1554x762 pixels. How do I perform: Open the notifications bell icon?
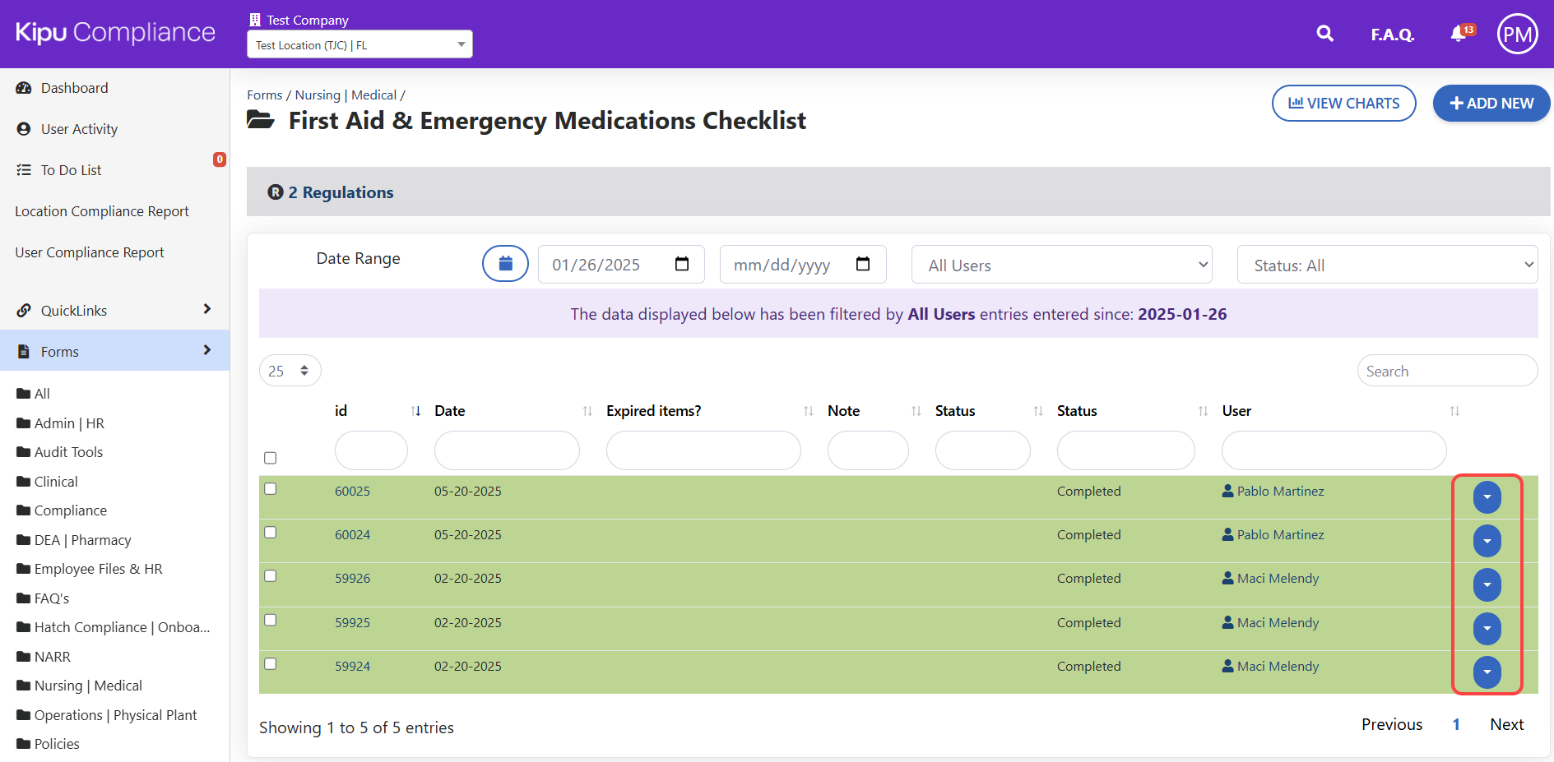click(1459, 34)
